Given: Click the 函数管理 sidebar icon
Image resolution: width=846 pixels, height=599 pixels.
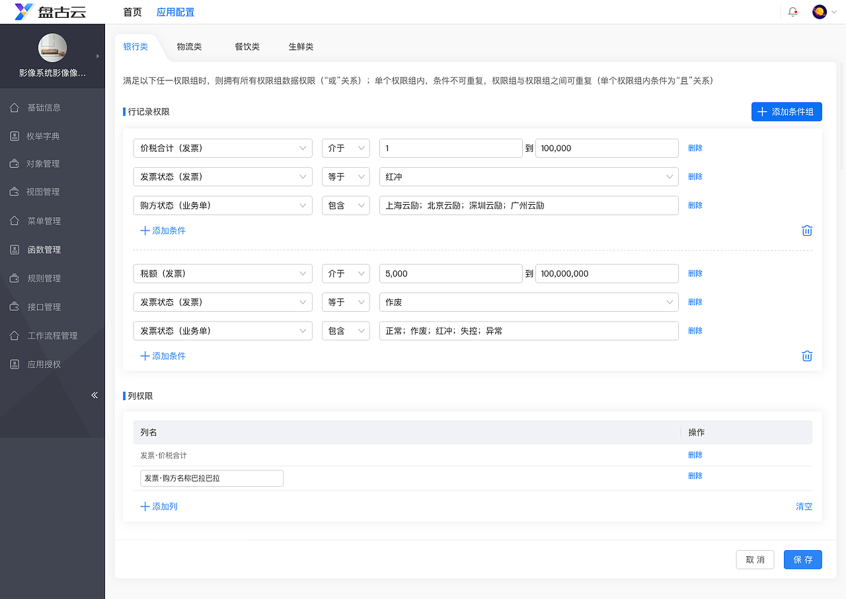Looking at the screenshot, I should point(15,250).
